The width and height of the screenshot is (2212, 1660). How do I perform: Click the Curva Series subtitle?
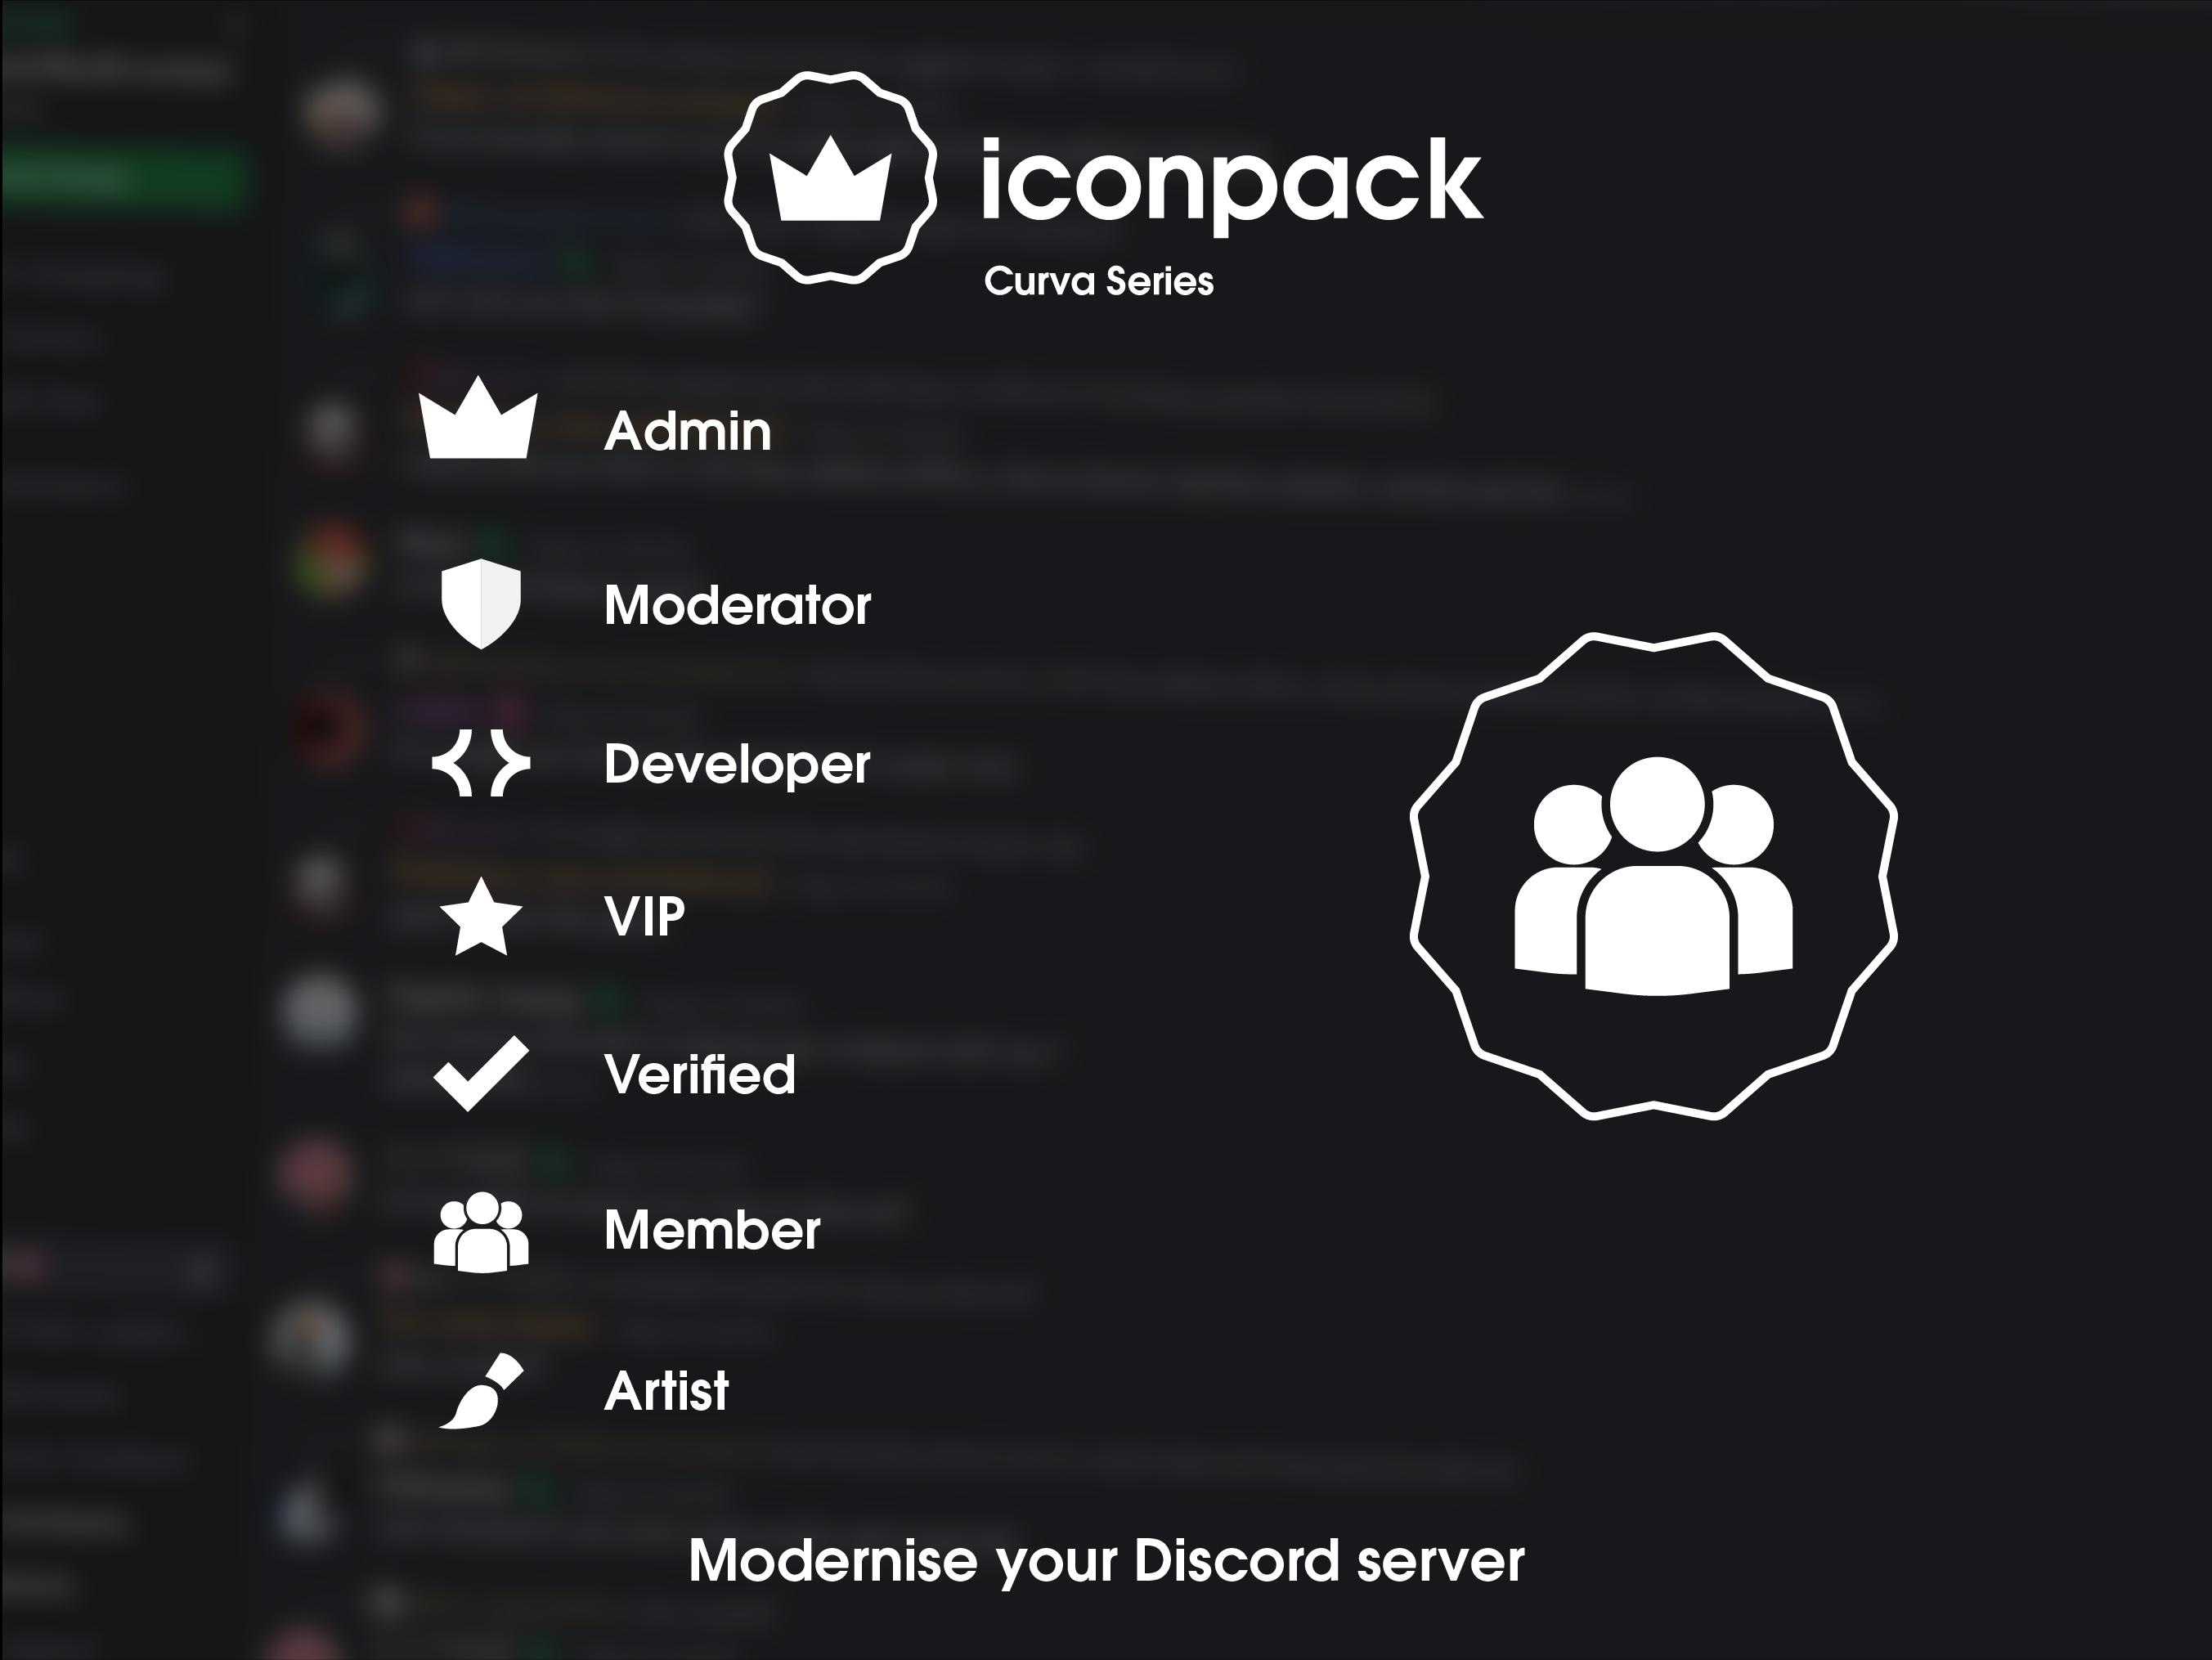(1099, 282)
